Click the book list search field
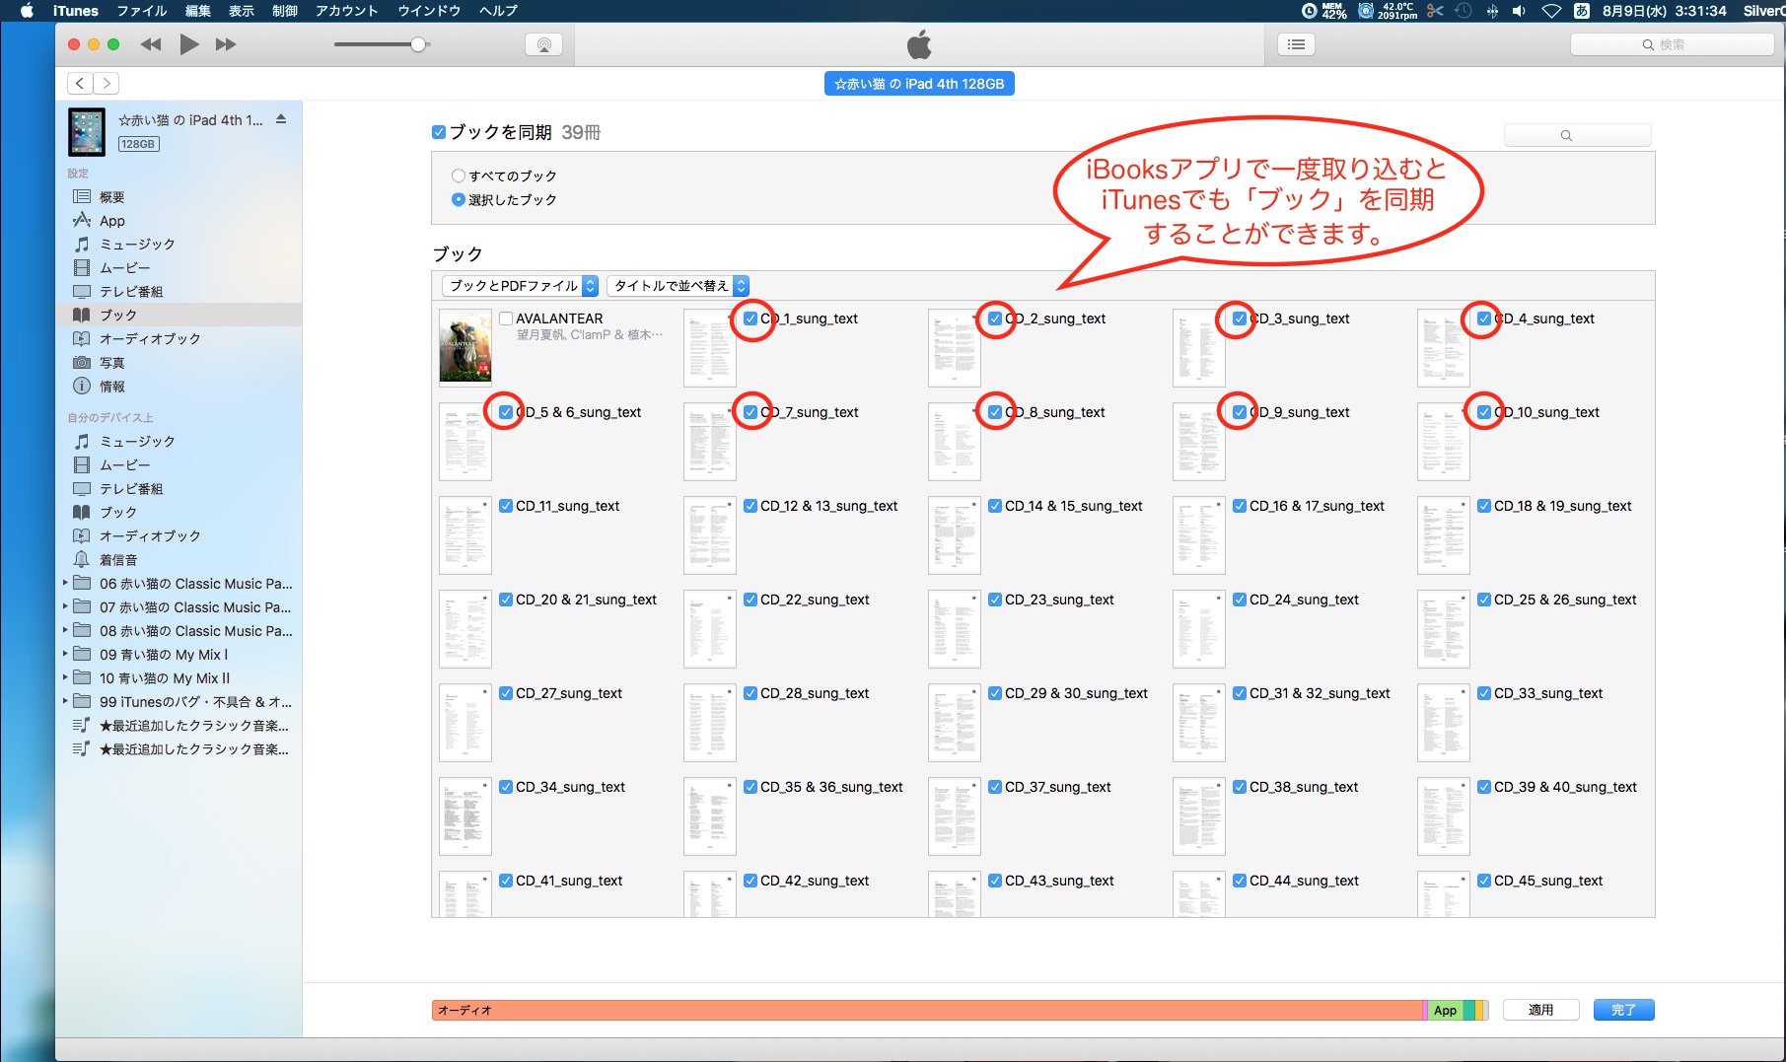The width and height of the screenshot is (1786, 1062). [1577, 135]
